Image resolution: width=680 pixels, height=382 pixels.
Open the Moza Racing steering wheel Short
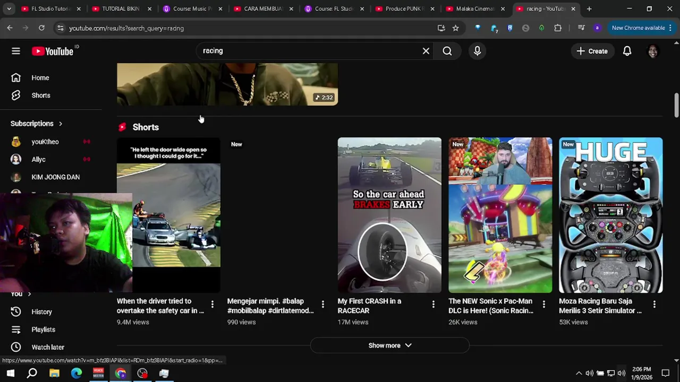click(610, 215)
